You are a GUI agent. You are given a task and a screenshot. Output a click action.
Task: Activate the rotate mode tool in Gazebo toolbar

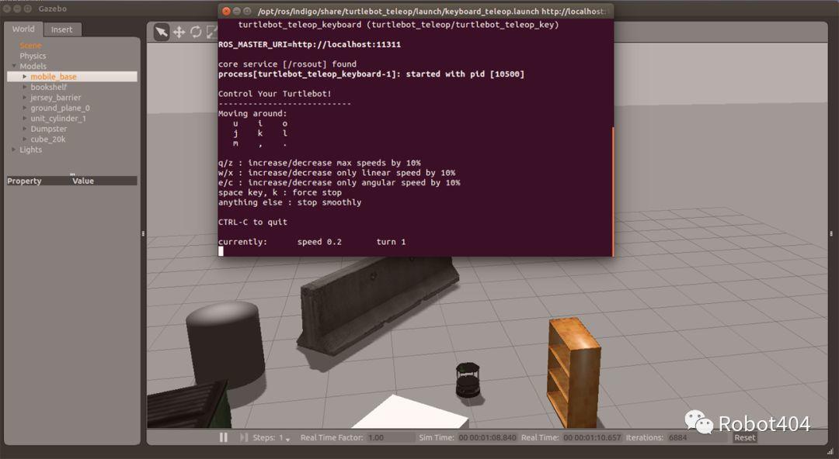196,32
